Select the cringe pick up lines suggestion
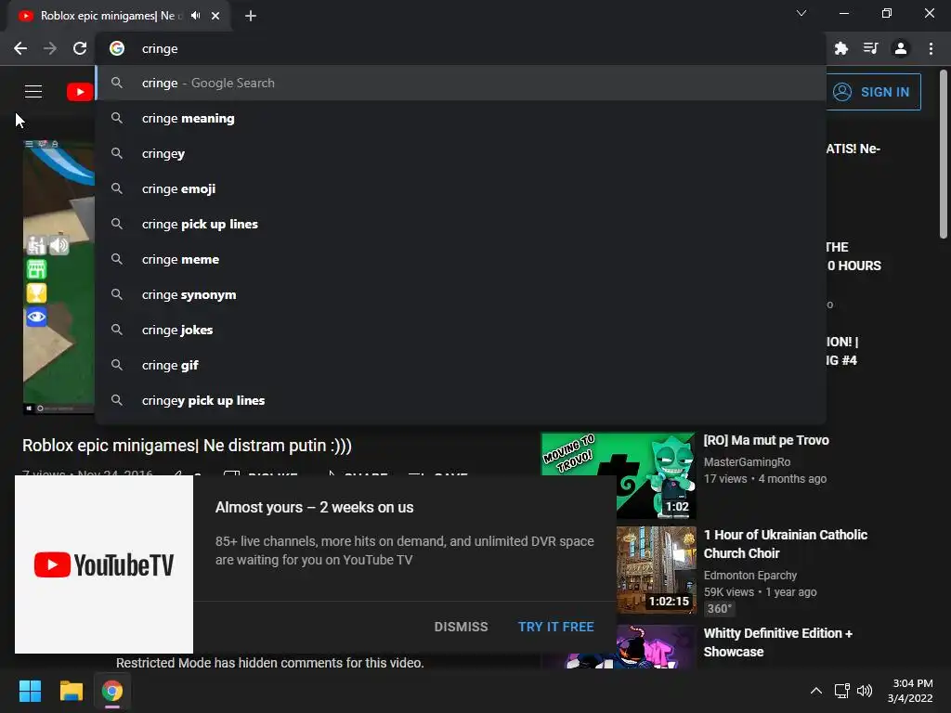 click(461, 224)
